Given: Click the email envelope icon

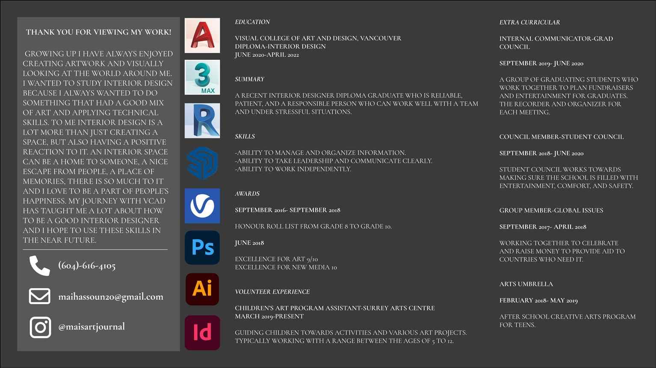Looking at the screenshot, I should point(40,296).
